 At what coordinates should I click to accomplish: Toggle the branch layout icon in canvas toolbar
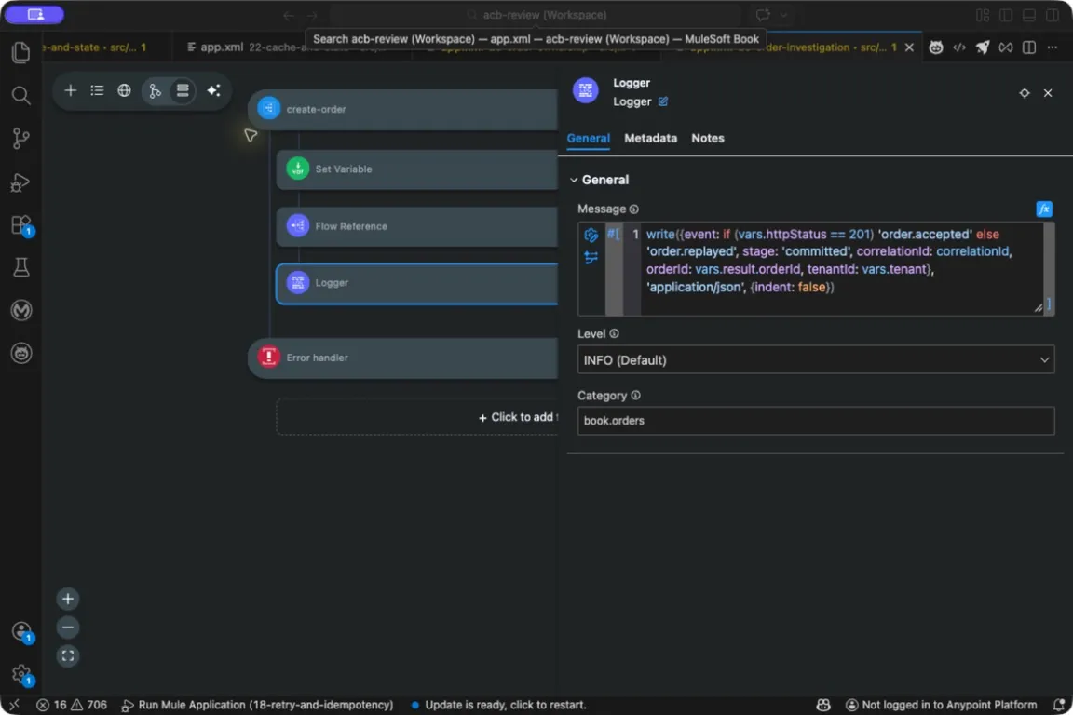click(x=155, y=90)
